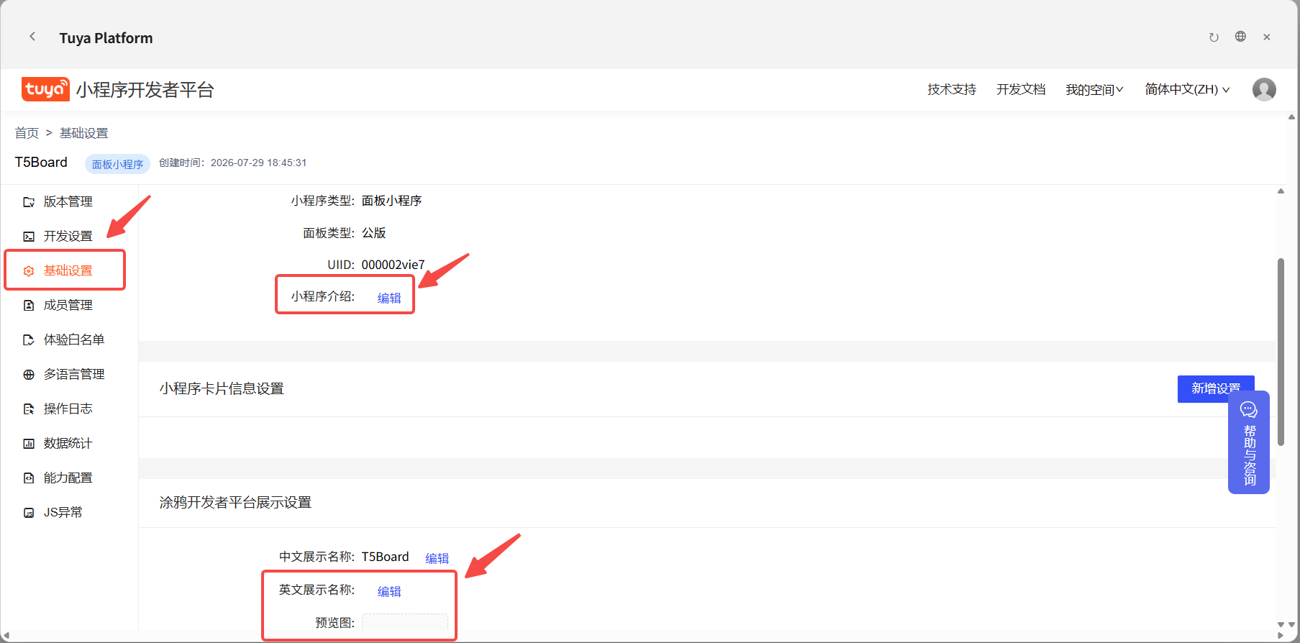Click the JS异常 sidebar icon
This screenshot has width=1300, height=643.
point(29,513)
